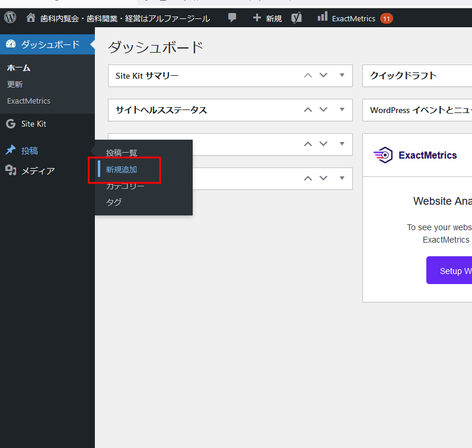Move サイトヘルスステータス panel up

[x=308, y=109]
